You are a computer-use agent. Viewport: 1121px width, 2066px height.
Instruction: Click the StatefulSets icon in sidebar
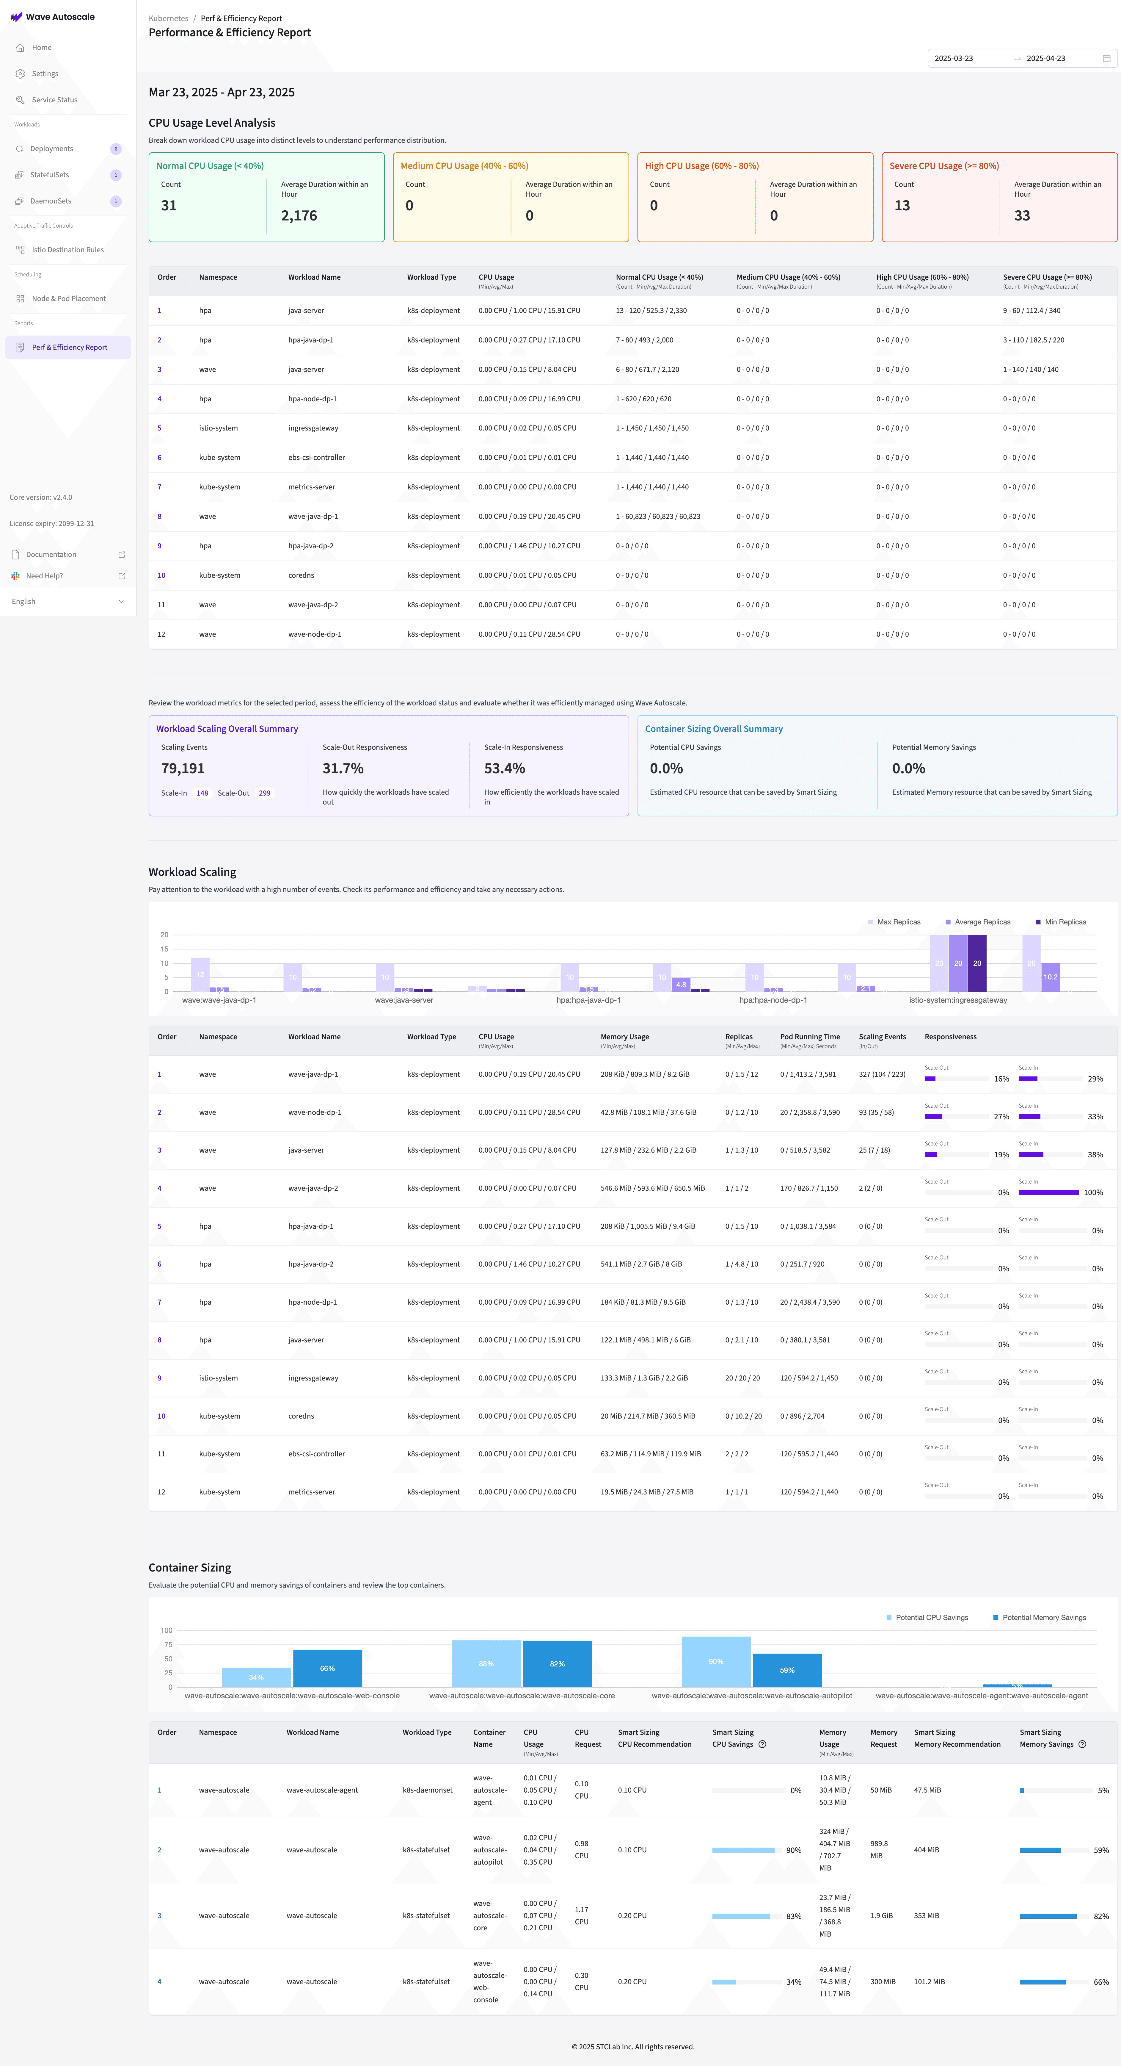tap(19, 175)
